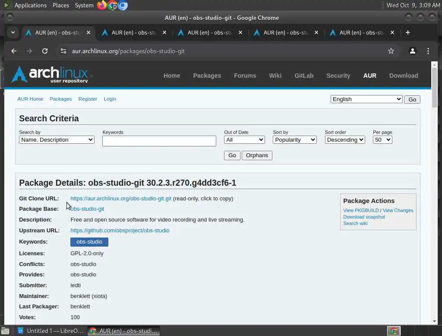
Task: Click the page vertical scrollbar
Action: (x=434, y=88)
